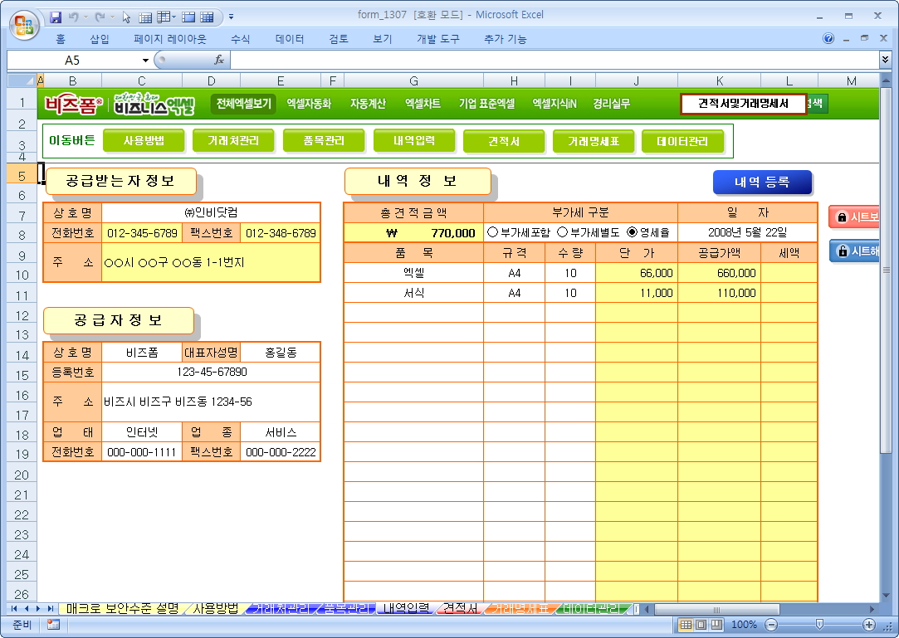Expand the formula bar
Image resolution: width=899 pixels, height=638 pixels.
point(885,60)
